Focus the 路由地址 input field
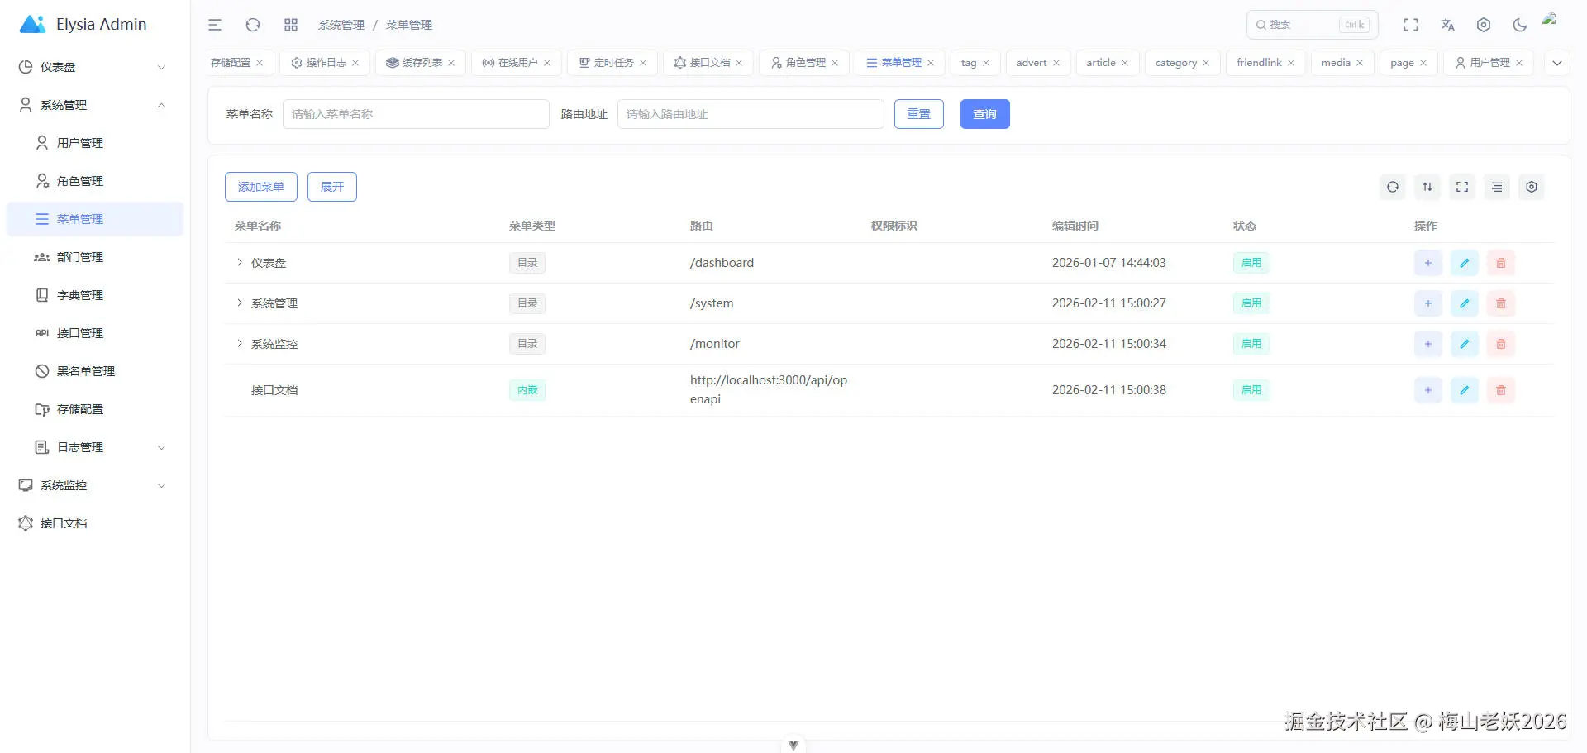Viewport: 1587px width, 753px height. (751, 114)
